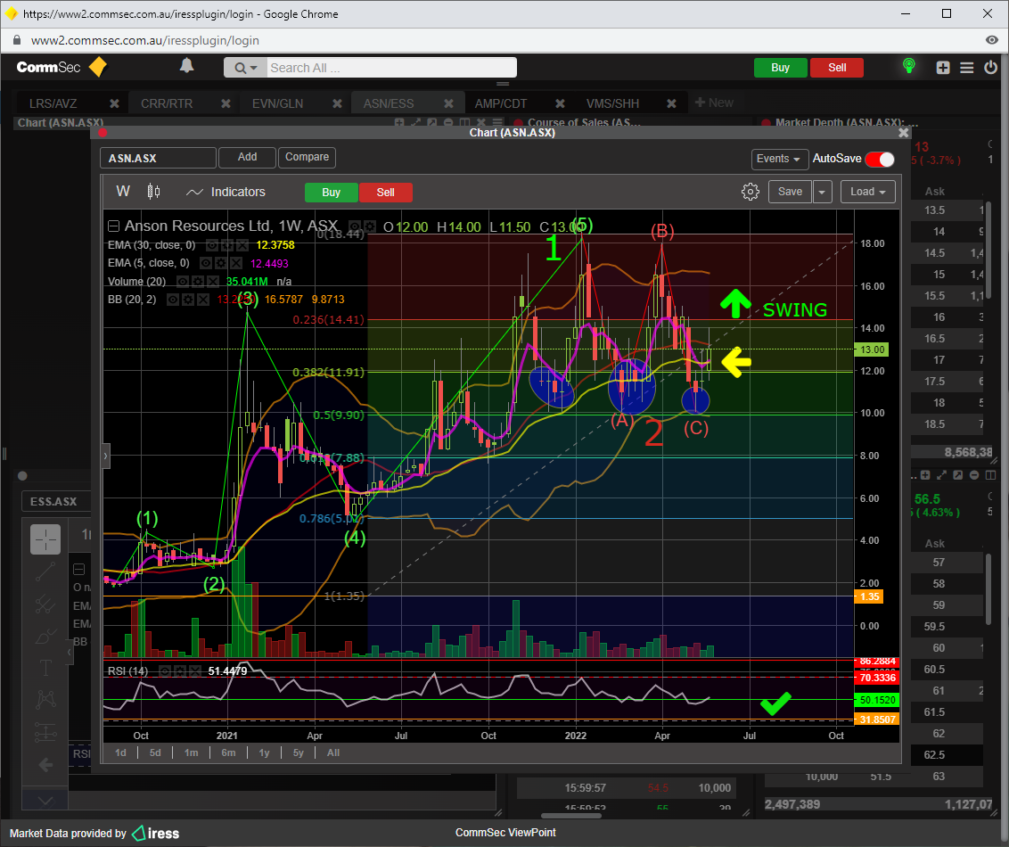Hide the EMA (30, close, 0) indicator
This screenshot has width=1009, height=847.
(212, 245)
